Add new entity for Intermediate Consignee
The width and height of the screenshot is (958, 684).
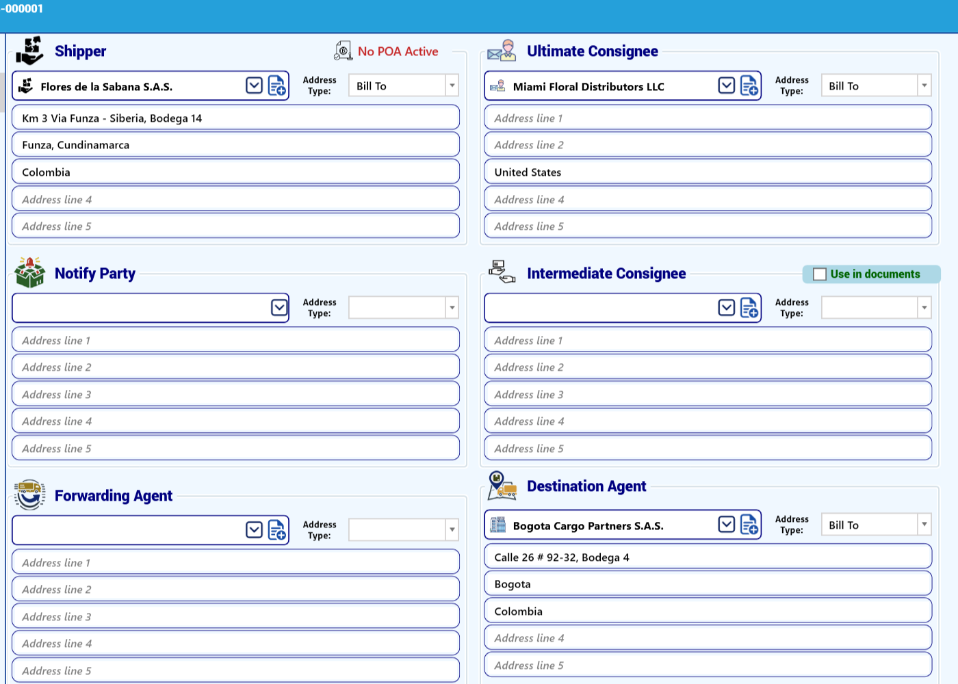coord(749,308)
